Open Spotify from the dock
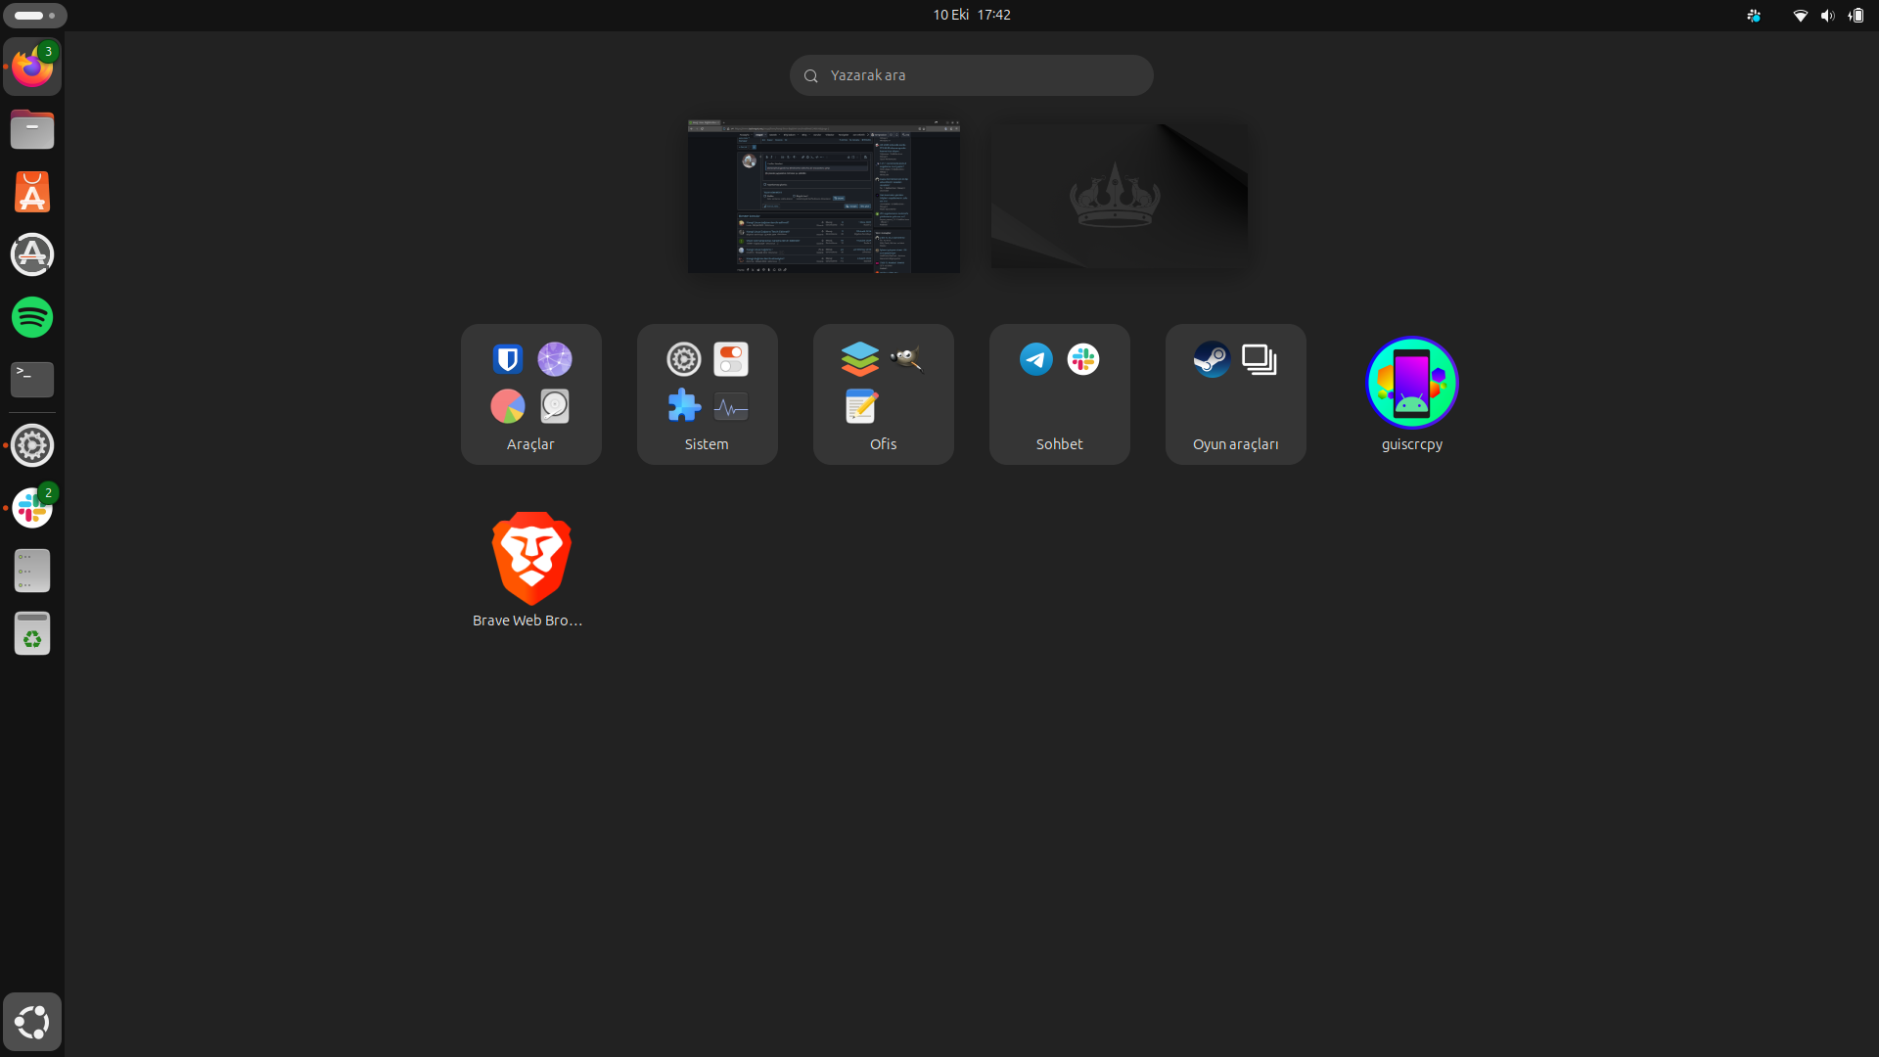The height and width of the screenshot is (1057, 1879). tap(32, 317)
